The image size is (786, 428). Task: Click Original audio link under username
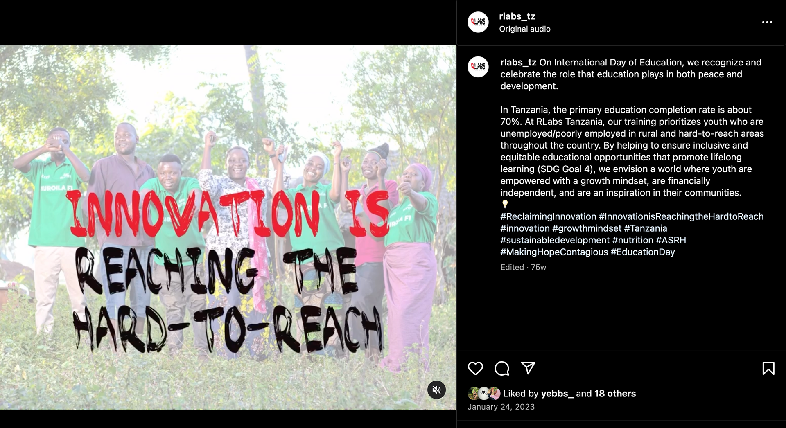click(524, 29)
